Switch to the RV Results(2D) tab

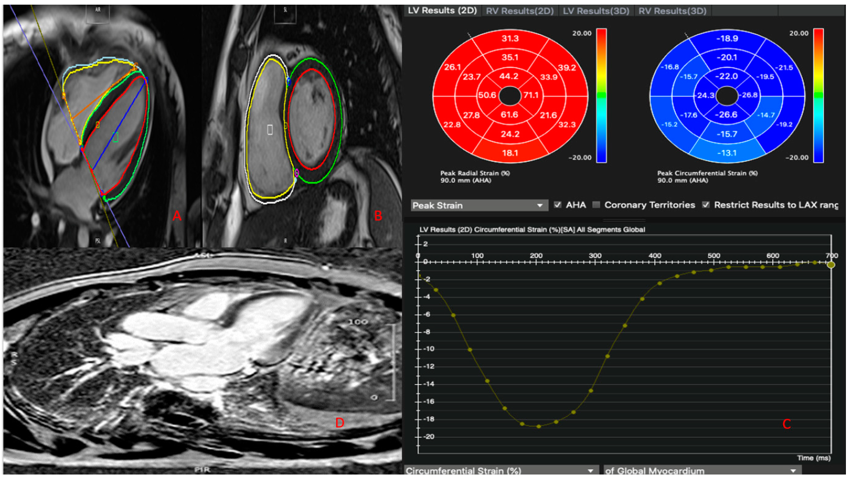coord(519,11)
